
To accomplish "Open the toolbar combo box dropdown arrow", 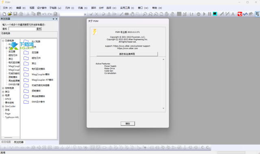I will tap(85, 14).
